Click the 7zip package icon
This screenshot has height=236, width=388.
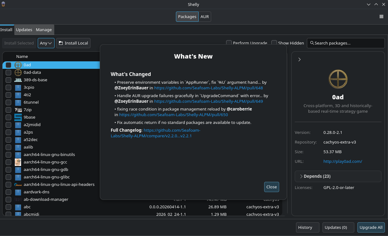click(x=18, y=110)
